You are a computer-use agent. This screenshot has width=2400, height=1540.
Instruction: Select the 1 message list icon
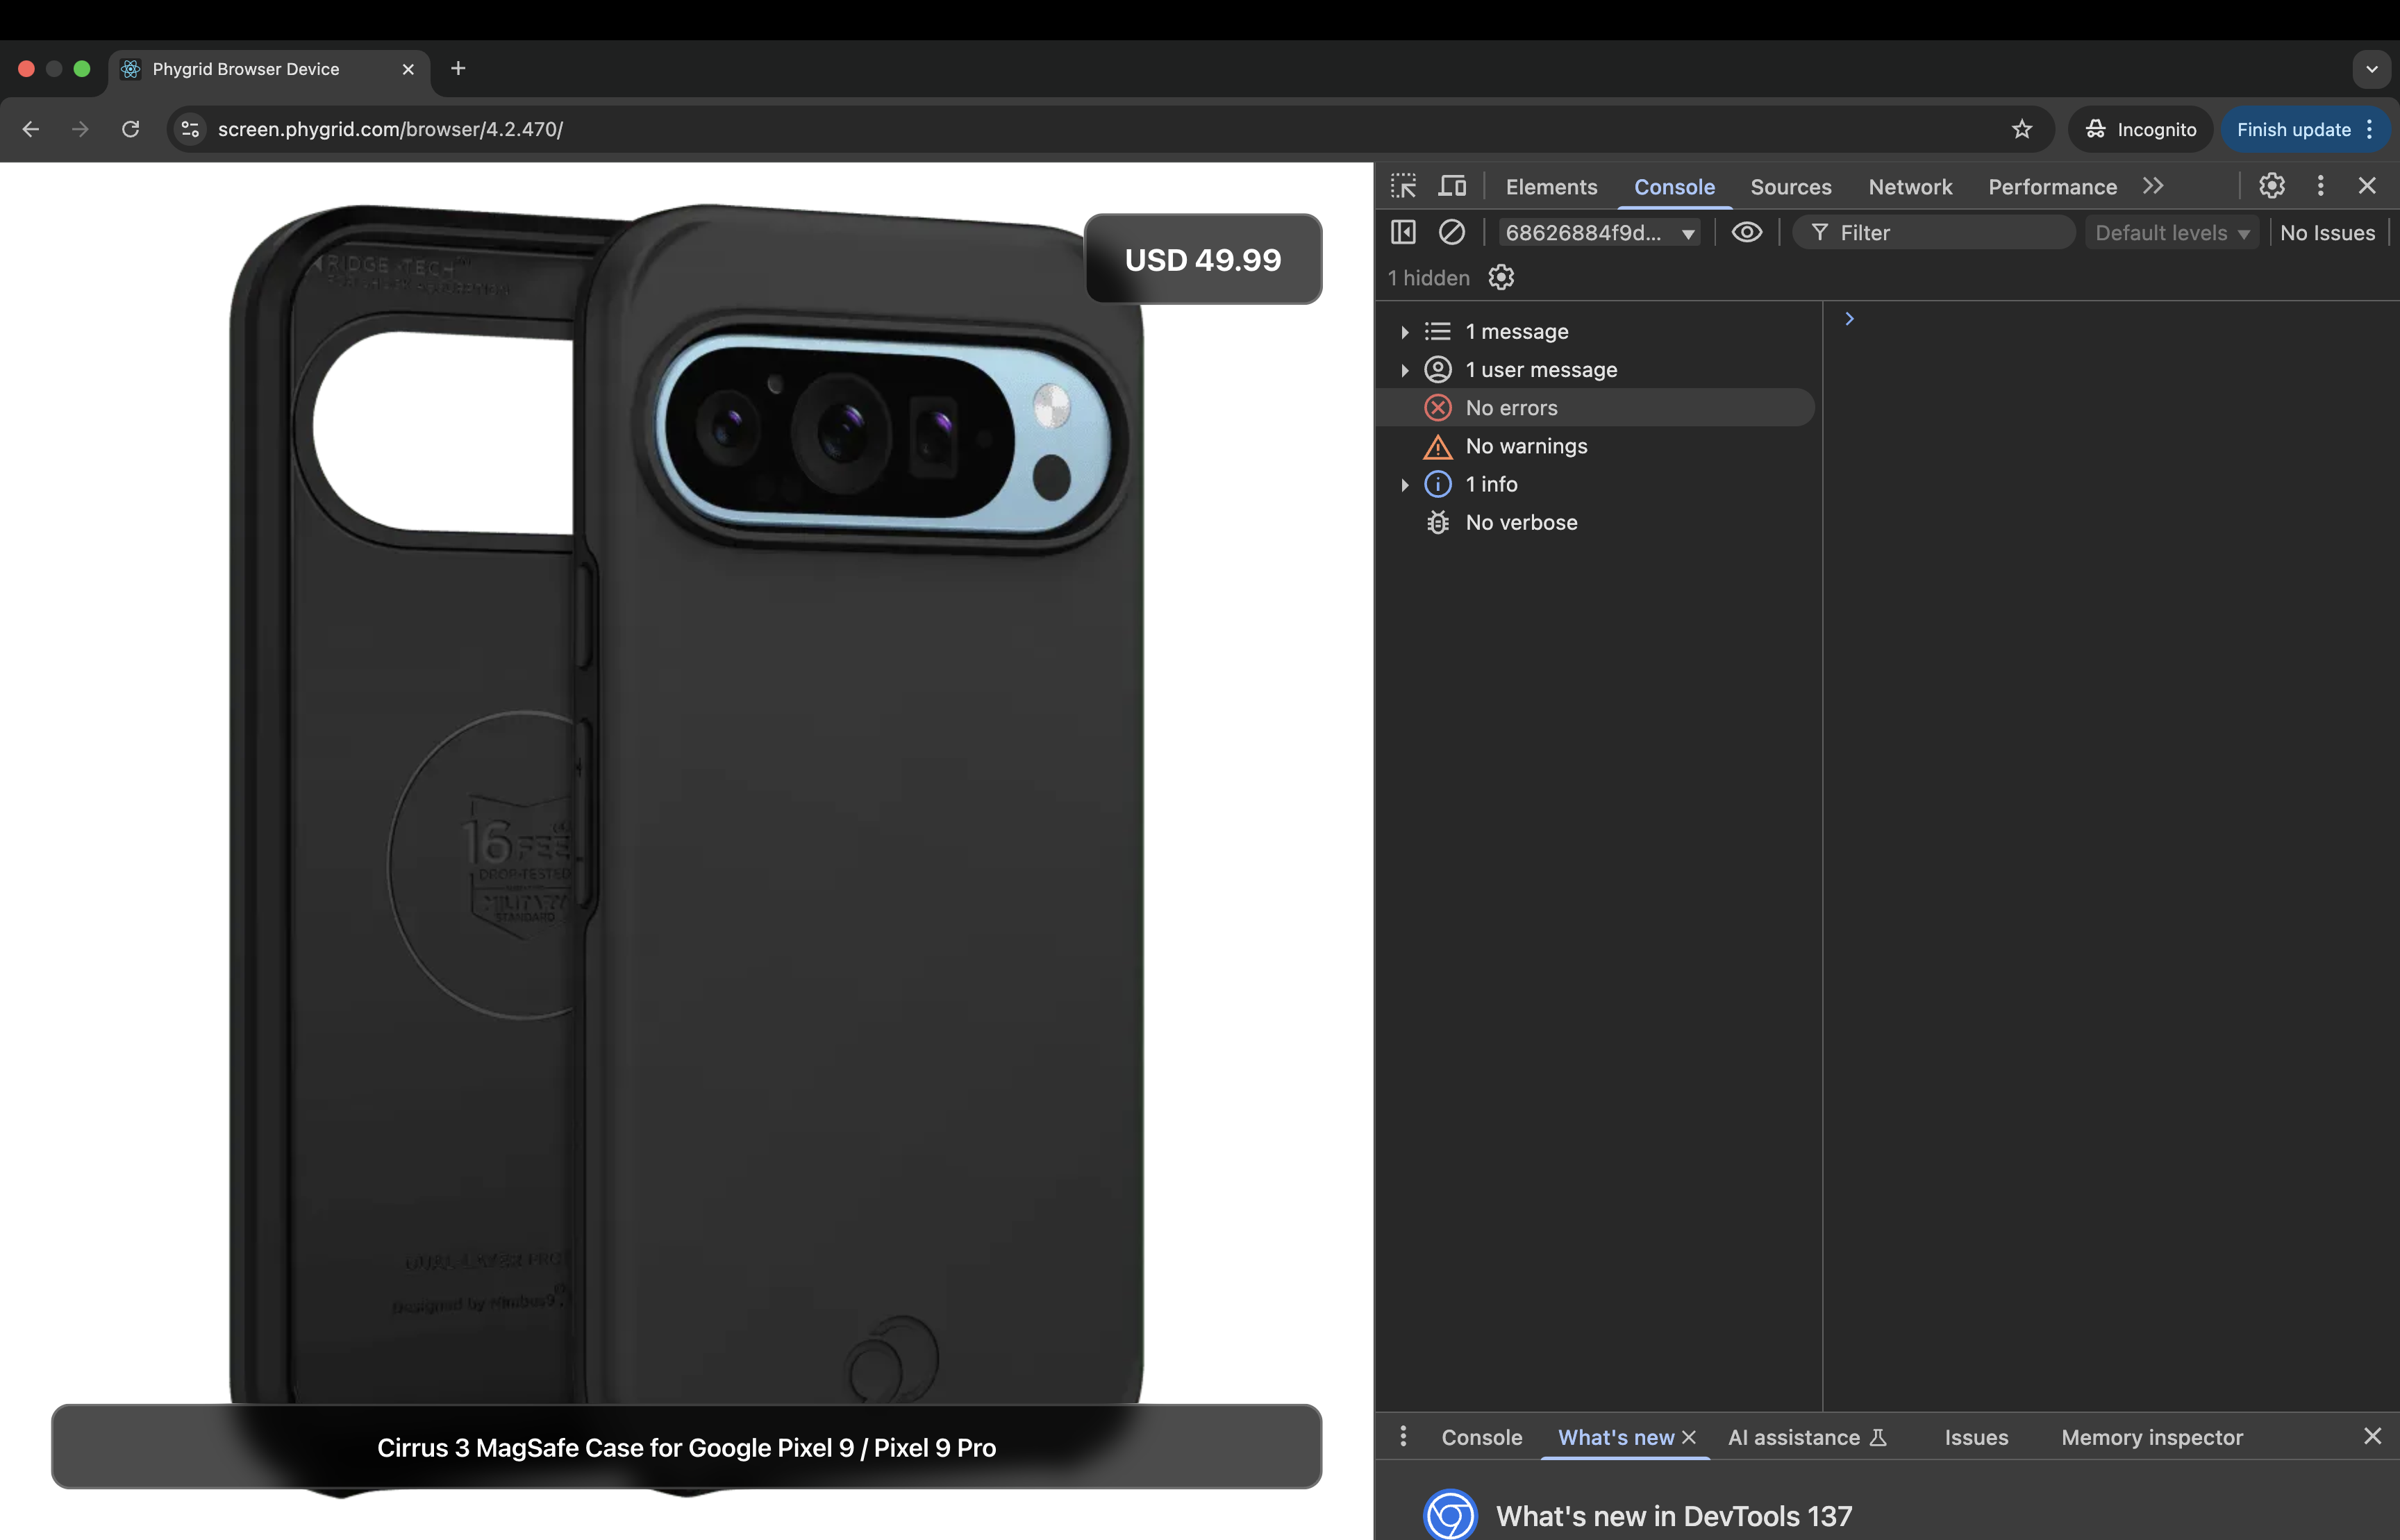[x=1437, y=331]
